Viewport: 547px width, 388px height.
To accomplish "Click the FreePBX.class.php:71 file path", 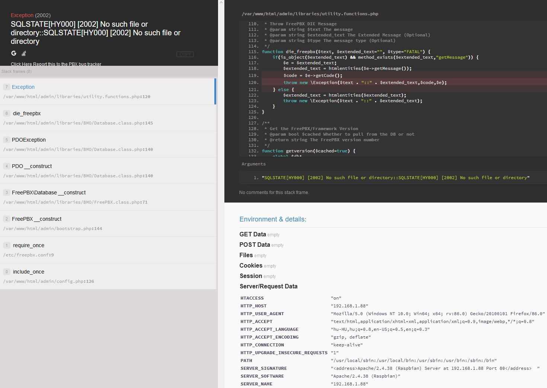I will point(75,202).
